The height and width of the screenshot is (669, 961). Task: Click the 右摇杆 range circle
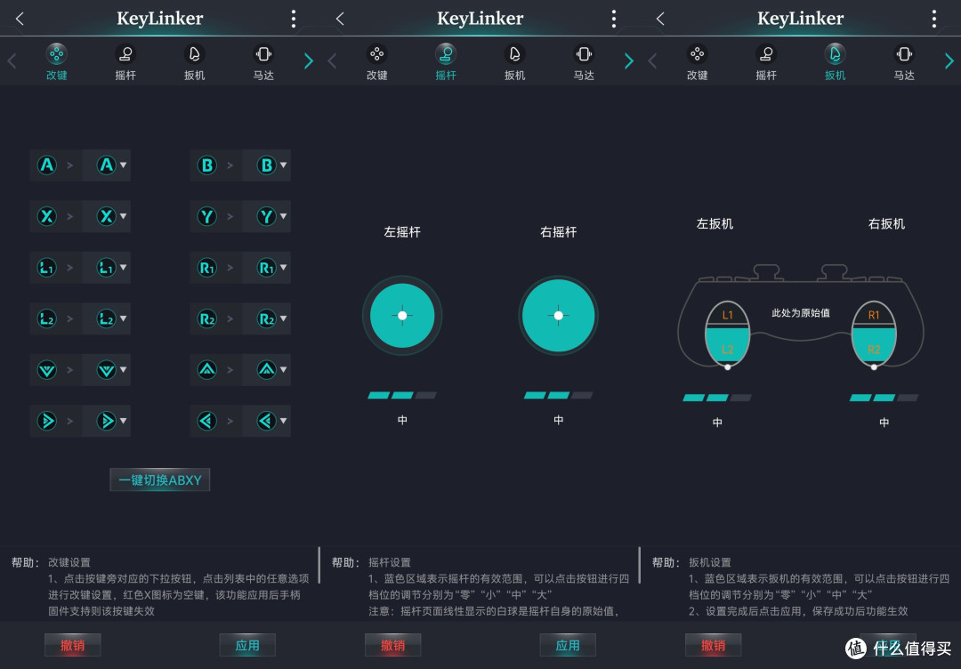point(558,316)
